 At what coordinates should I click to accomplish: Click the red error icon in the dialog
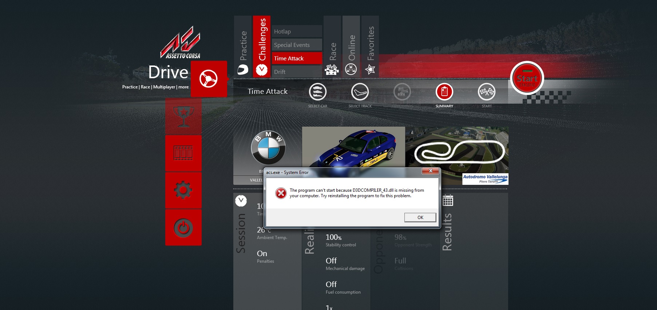(281, 193)
